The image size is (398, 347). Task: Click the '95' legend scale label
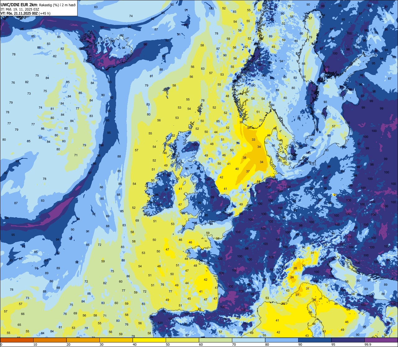click(x=333, y=345)
